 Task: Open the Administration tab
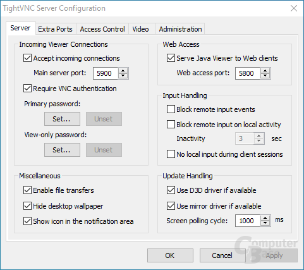tap(180, 29)
